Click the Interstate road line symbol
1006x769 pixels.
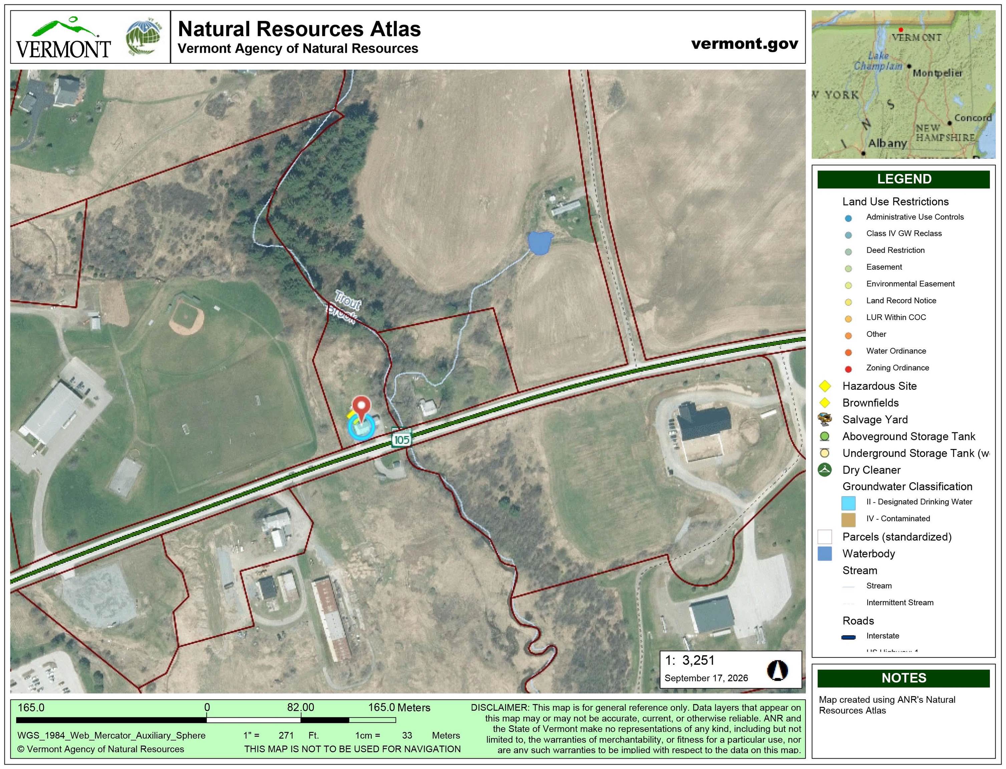coord(848,637)
